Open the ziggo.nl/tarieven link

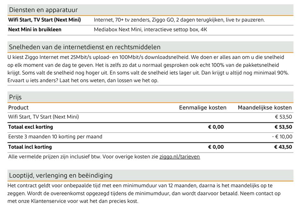(x=180, y=157)
